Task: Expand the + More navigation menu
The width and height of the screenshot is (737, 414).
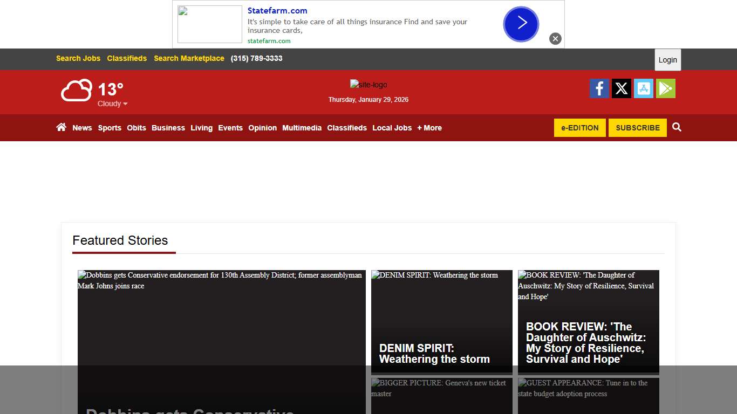Action: click(x=429, y=128)
